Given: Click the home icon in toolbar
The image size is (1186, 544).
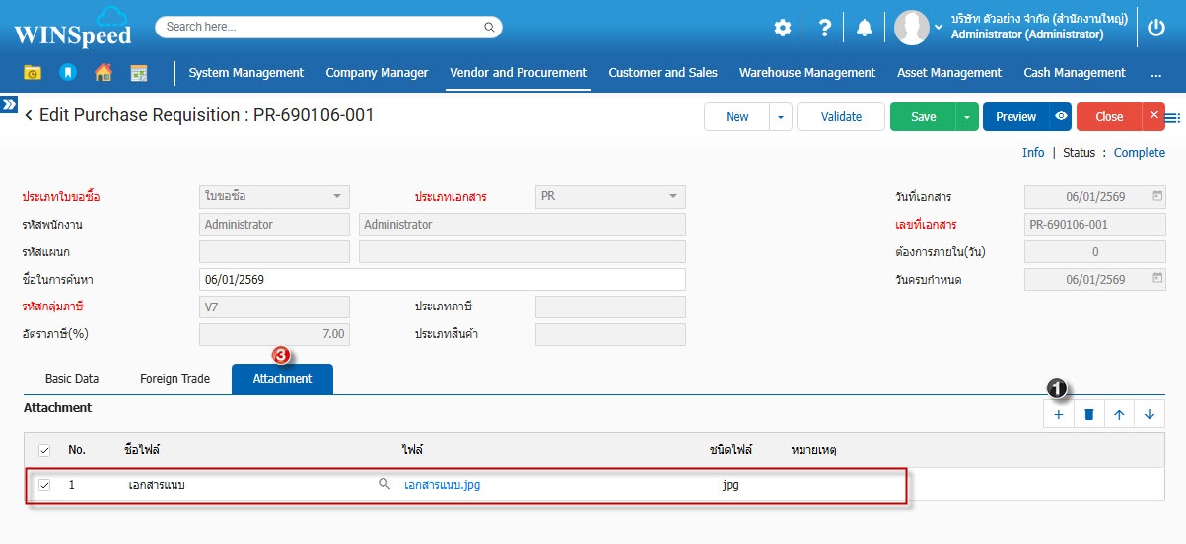Looking at the screenshot, I should [x=103, y=73].
